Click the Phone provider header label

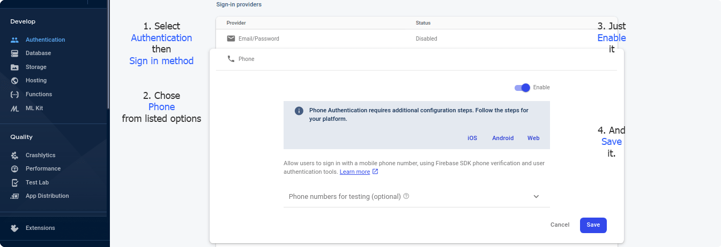[246, 59]
